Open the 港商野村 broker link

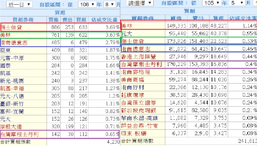pos(132,87)
